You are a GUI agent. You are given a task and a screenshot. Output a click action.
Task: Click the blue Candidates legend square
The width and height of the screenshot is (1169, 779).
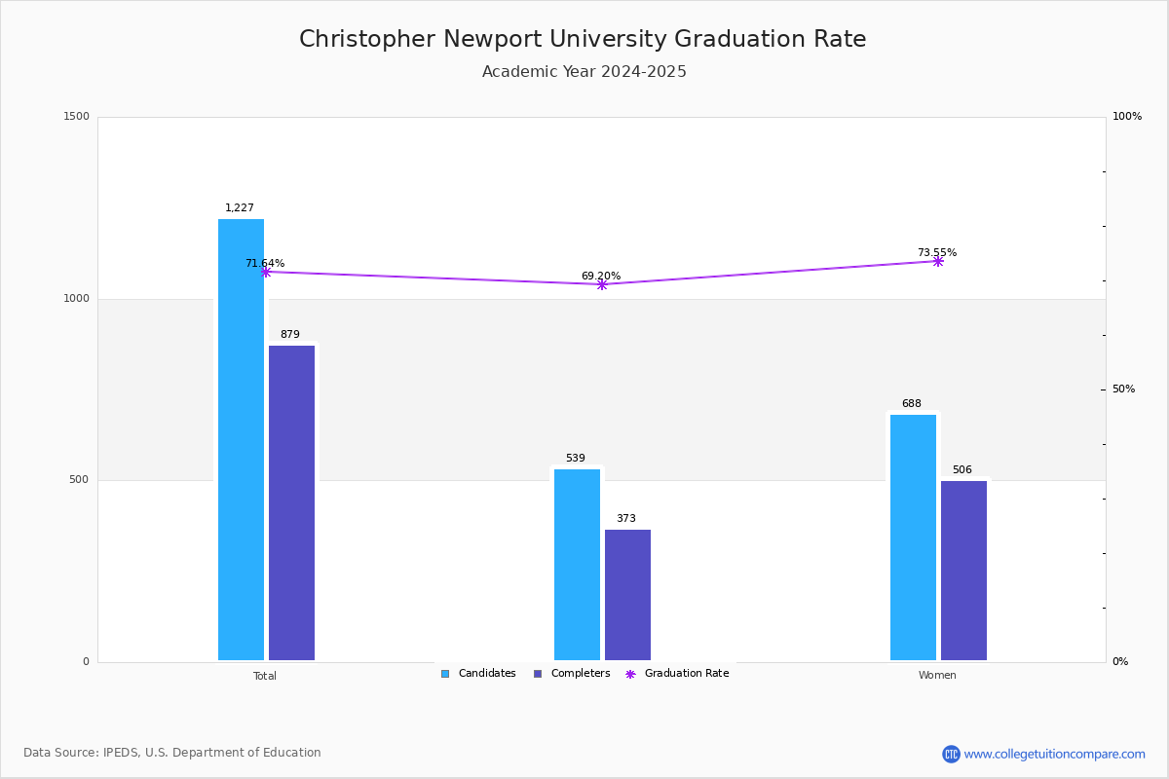point(445,674)
